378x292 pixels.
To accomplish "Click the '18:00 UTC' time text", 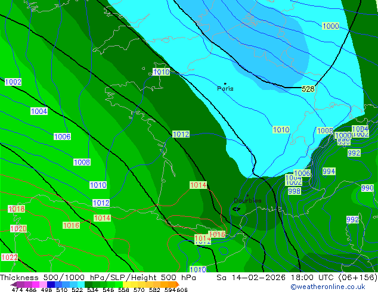I will [x=314, y=278].
